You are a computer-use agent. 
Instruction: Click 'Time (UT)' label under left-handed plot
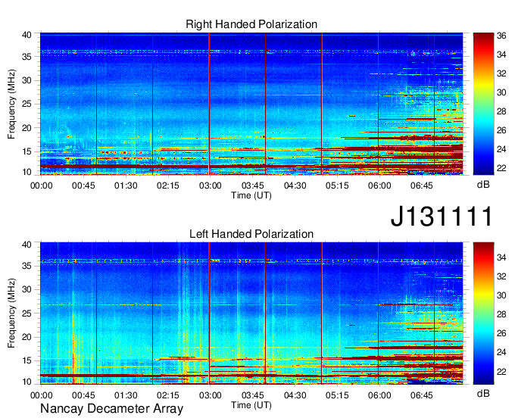(251, 405)
